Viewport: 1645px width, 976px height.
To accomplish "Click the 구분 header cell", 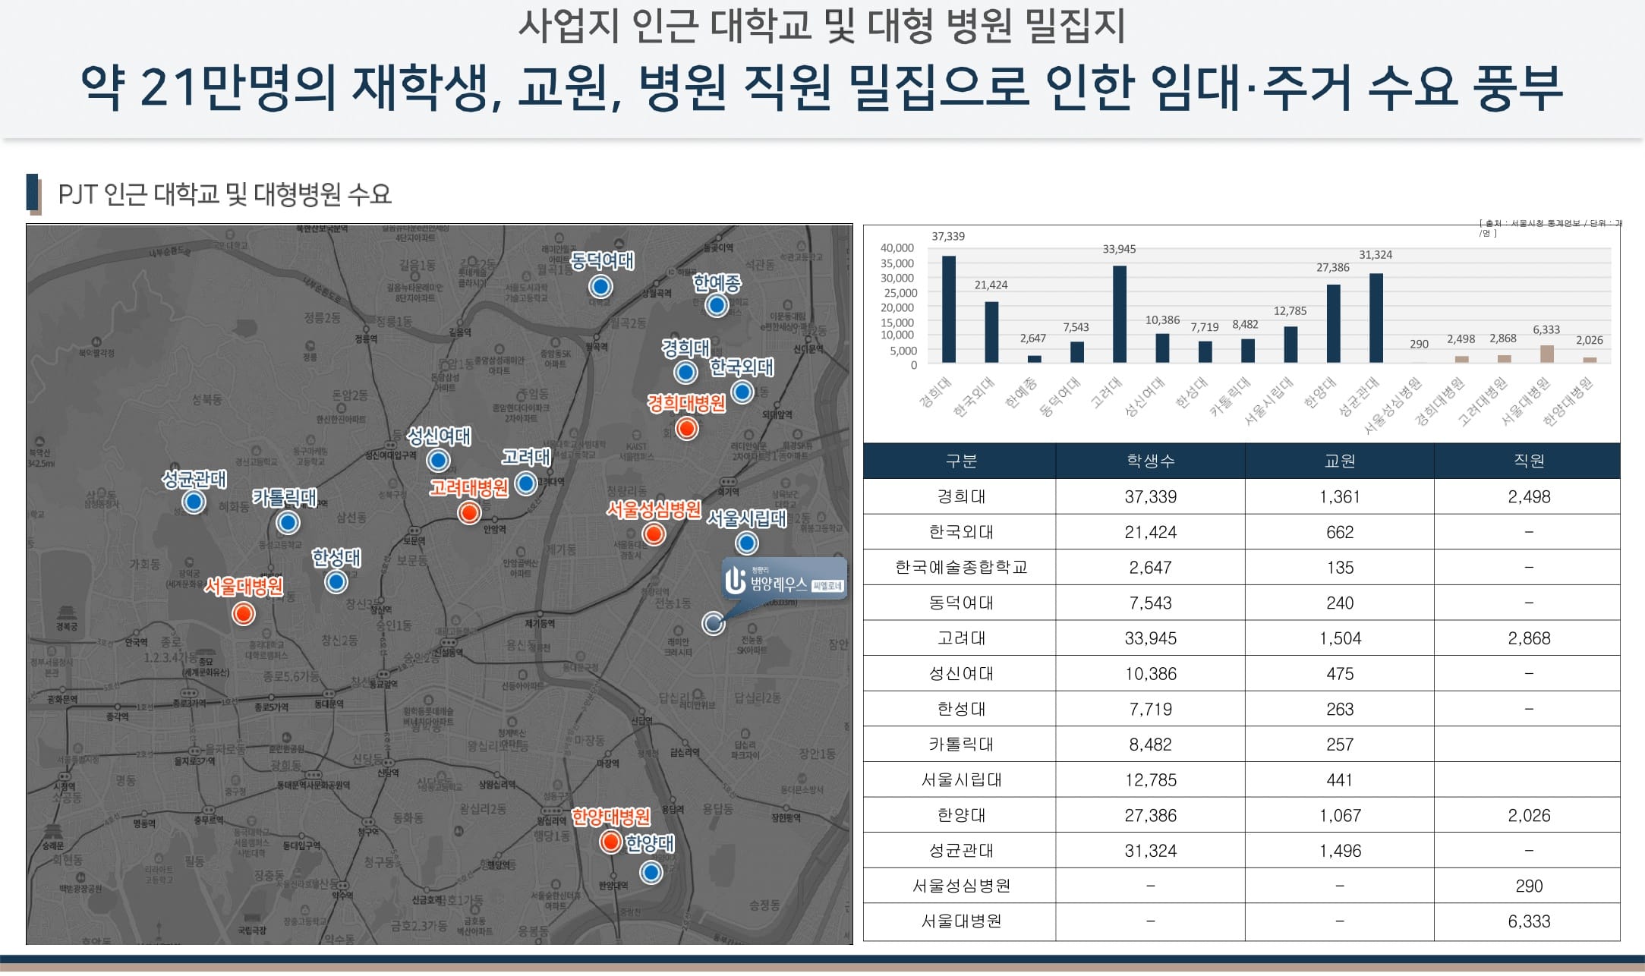I will point(963,461).
